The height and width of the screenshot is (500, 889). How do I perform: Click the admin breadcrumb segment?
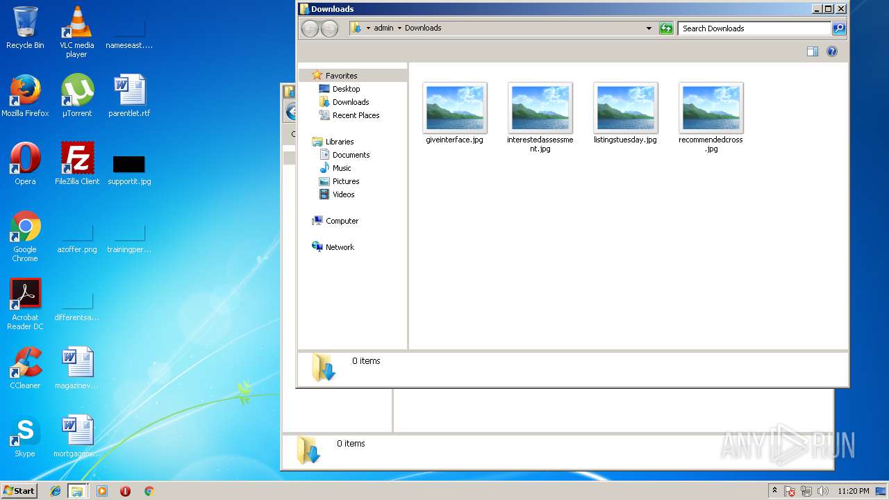pos(383,28)
